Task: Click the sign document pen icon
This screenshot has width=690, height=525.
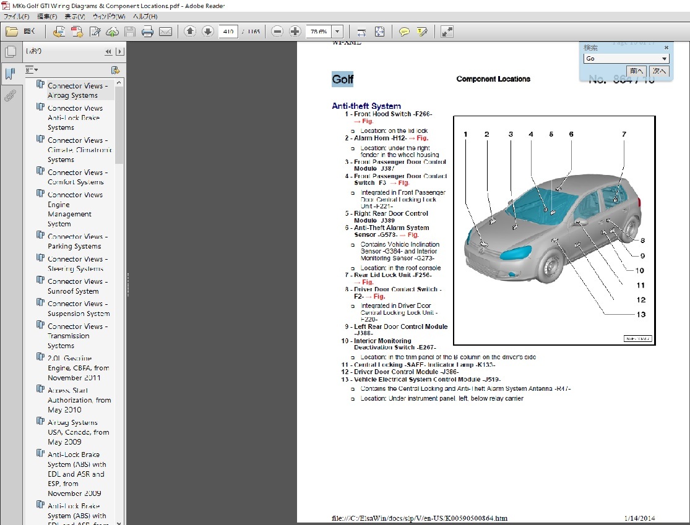Action: [x=95, y=32]
